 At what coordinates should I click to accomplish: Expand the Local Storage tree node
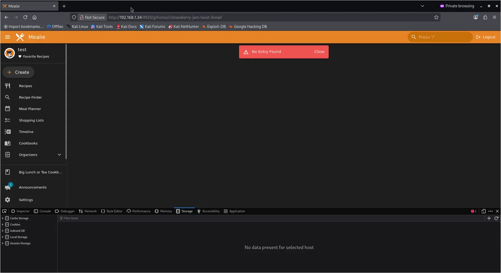coord(3,237)
